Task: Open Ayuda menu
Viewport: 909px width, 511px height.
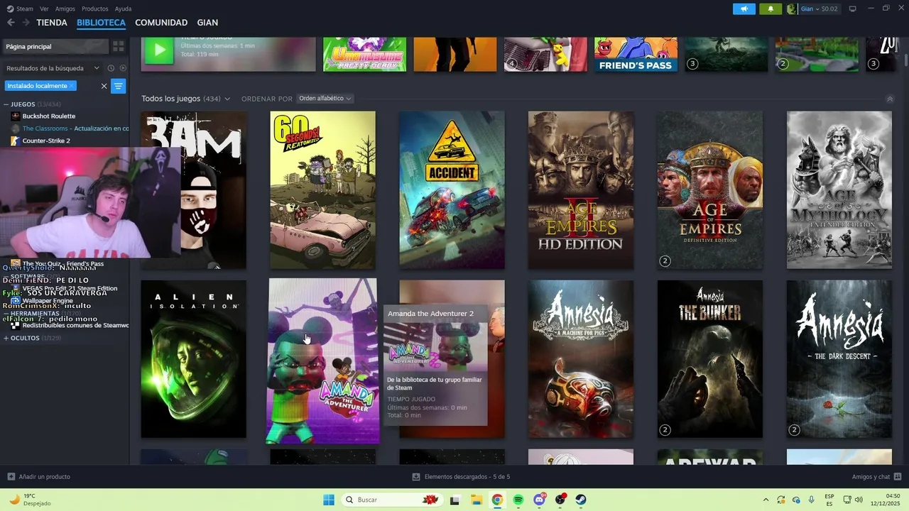Action: point(123,9)
